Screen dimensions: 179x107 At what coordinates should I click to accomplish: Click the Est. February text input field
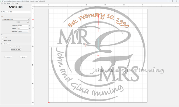(x=16, y=12)
